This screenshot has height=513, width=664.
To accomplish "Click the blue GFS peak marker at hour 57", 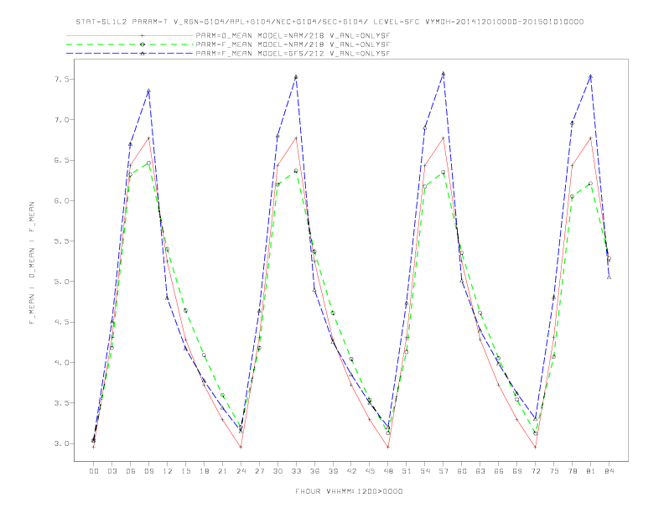I will click(x=444, y=74).
